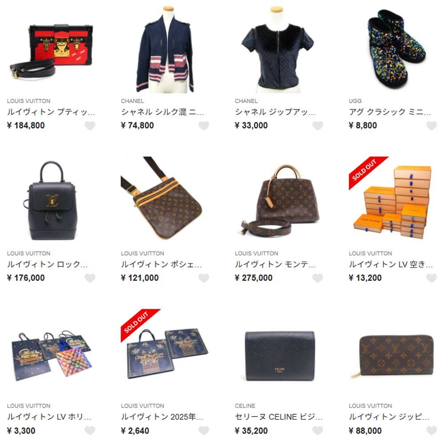
Task: Click the セリーヌ CELINE ビジ product title
Action: [x=279, y=417]
